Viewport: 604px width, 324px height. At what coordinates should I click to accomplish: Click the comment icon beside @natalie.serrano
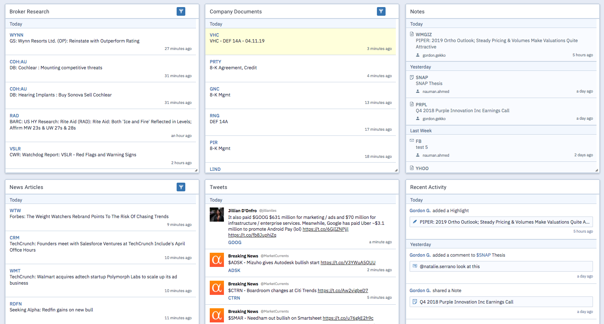(415, 267)
